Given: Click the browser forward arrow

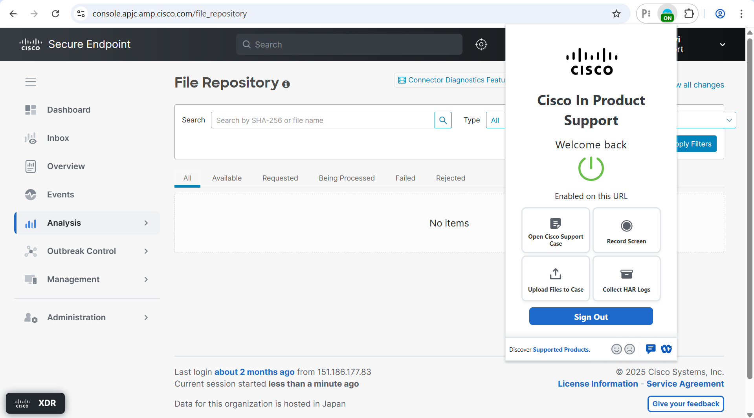Looking at the screenshot, I should 34,14.
